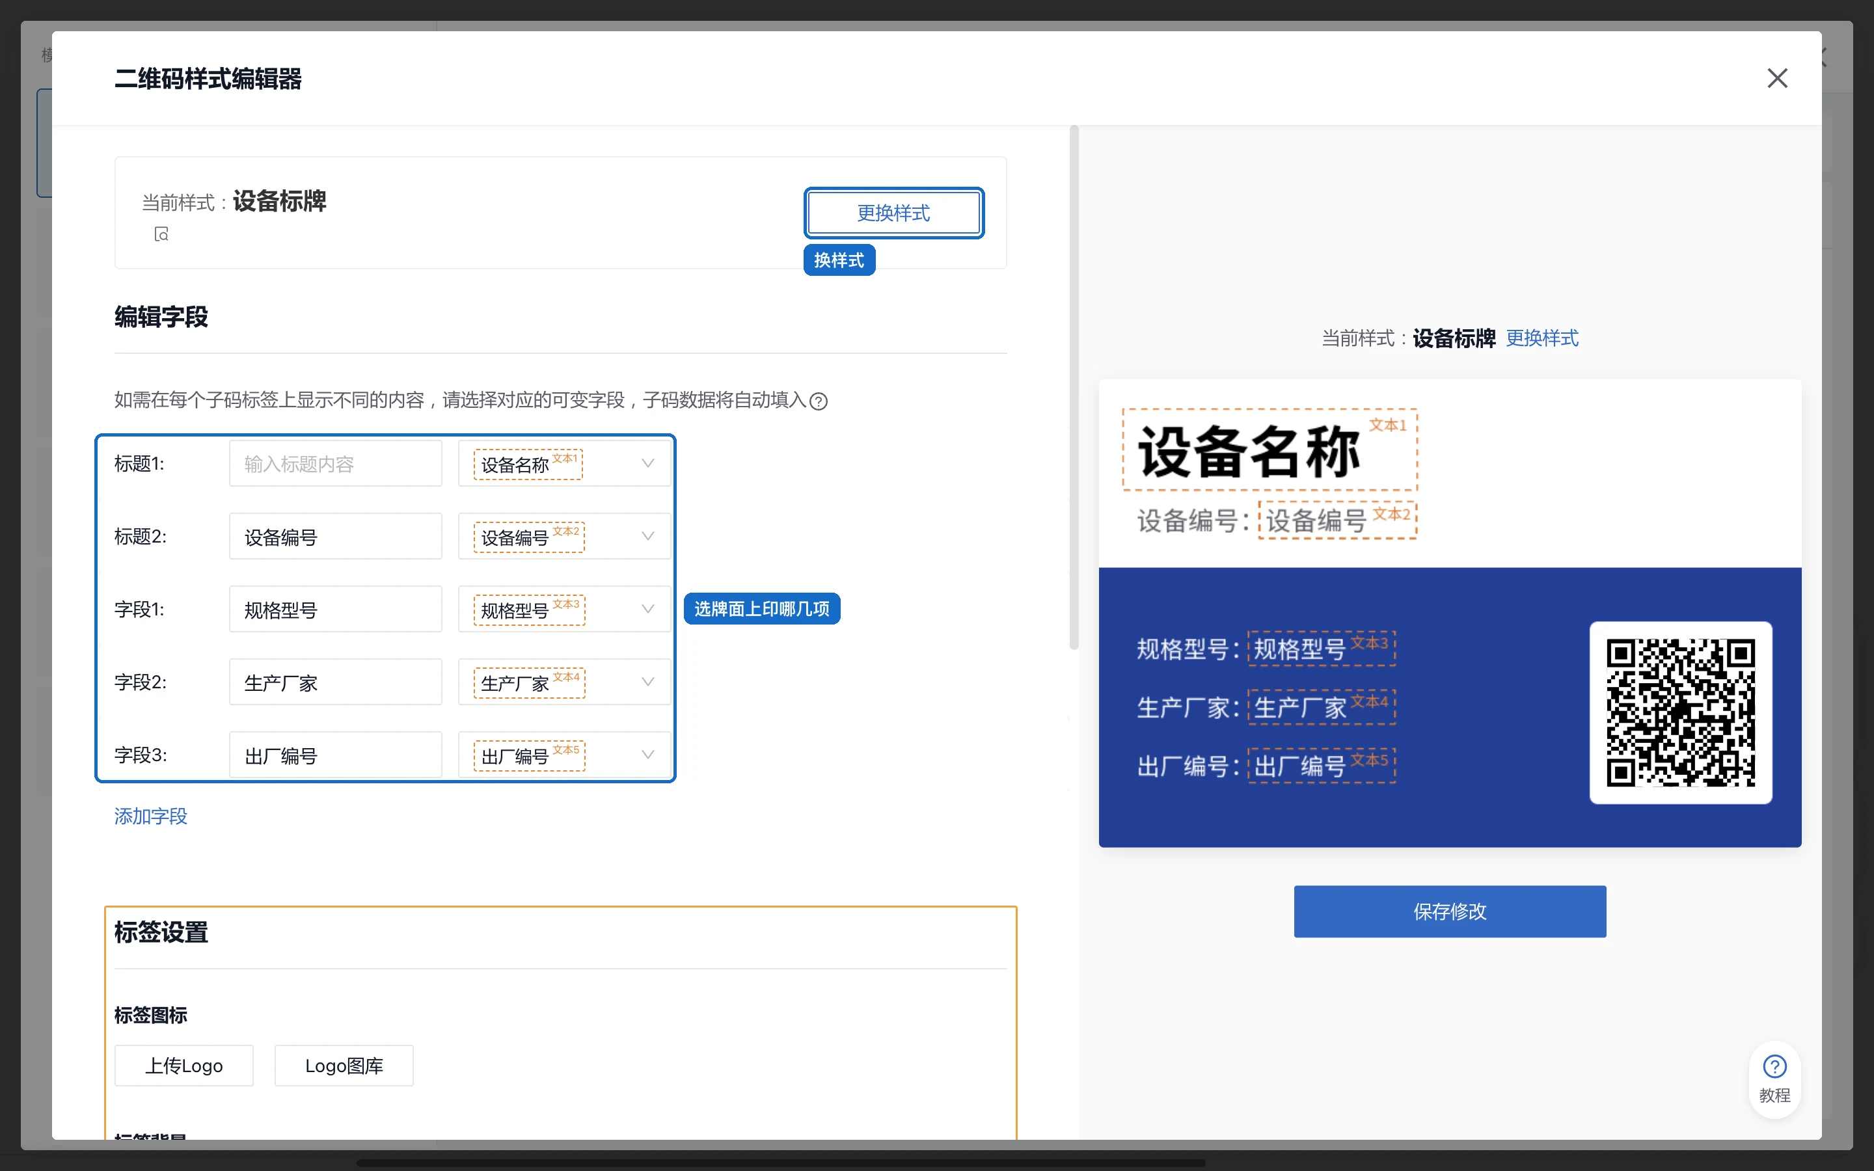This screenshot has width=1874, height=1171.
Task: Click the 字段2 input containing 生产厂家
Action: point(335,682)
